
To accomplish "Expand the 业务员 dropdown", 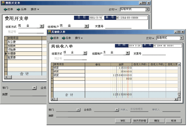I will [x=117, y=110].
